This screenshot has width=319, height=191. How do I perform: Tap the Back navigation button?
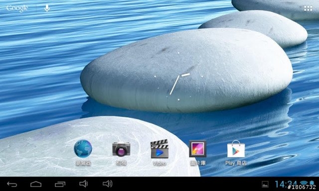(x=12, y=184)
